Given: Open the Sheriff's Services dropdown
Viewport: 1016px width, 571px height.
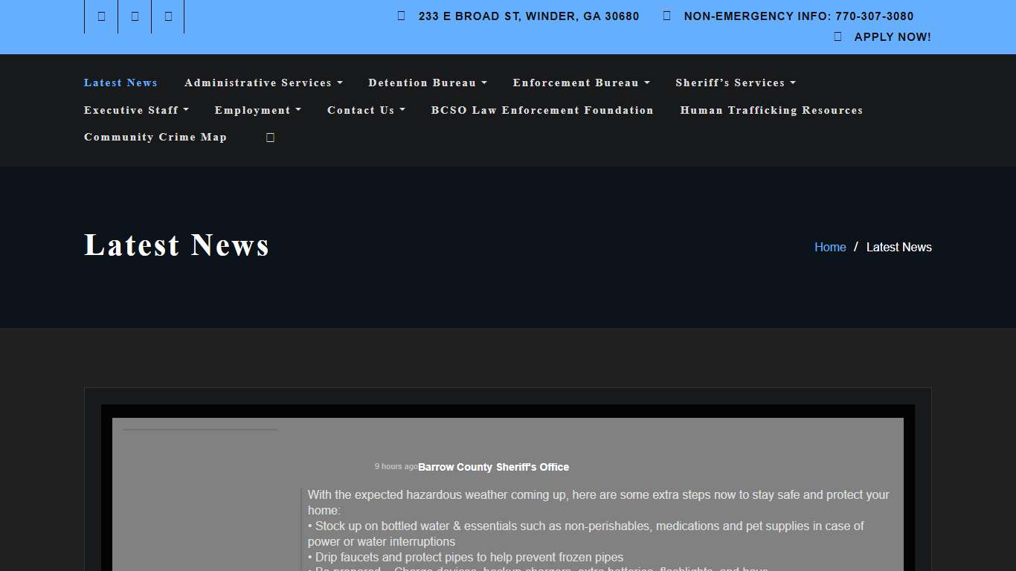Looking at the screenshot, I should point(735,83).
